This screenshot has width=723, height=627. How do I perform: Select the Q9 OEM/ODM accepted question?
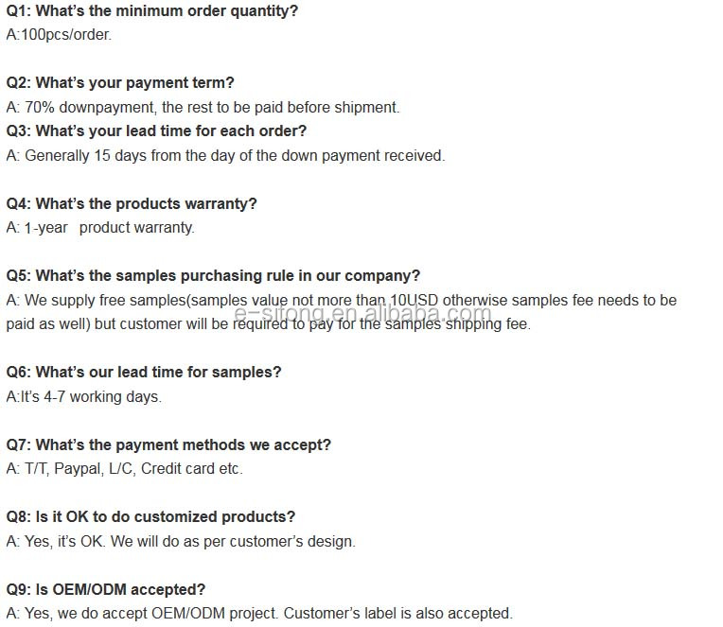(106, 589)
